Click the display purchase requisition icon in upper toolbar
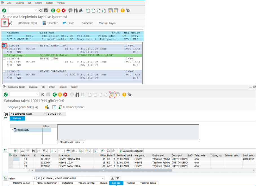256x186 pixels. tap(5, 23)
